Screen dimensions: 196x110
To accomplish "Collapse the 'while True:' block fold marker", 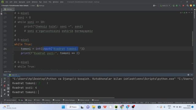I will [x=13, y=44].
